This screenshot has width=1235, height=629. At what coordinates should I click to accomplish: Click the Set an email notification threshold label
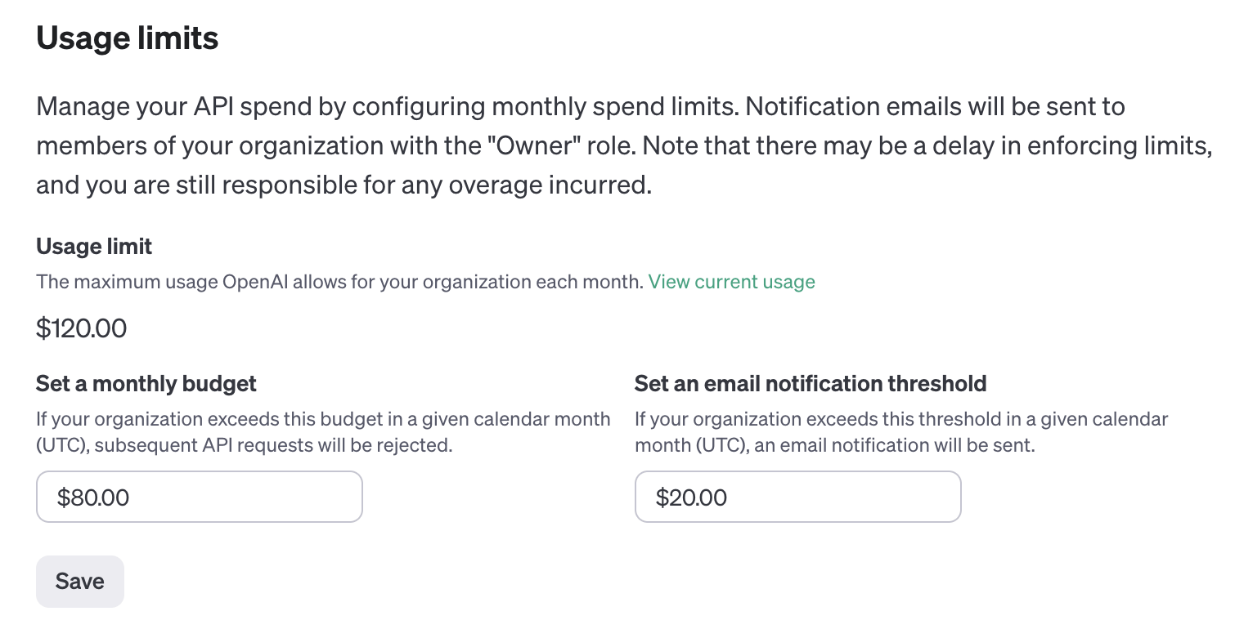pos(811,383)
